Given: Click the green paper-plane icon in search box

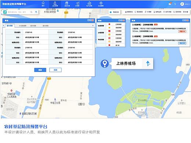Looking at the screenshot, I should pyautogui.click(x=5, y=12).
